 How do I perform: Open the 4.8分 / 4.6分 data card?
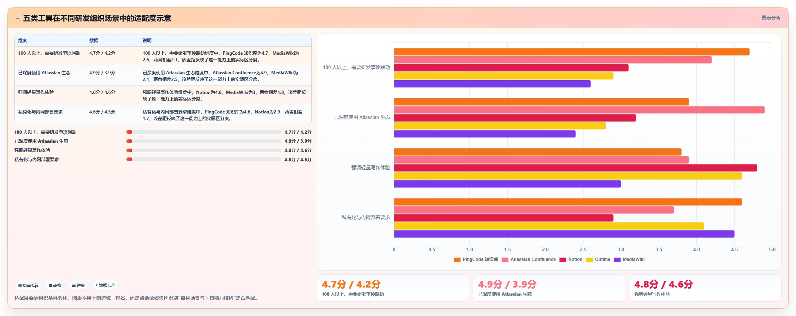pos(705,288)
